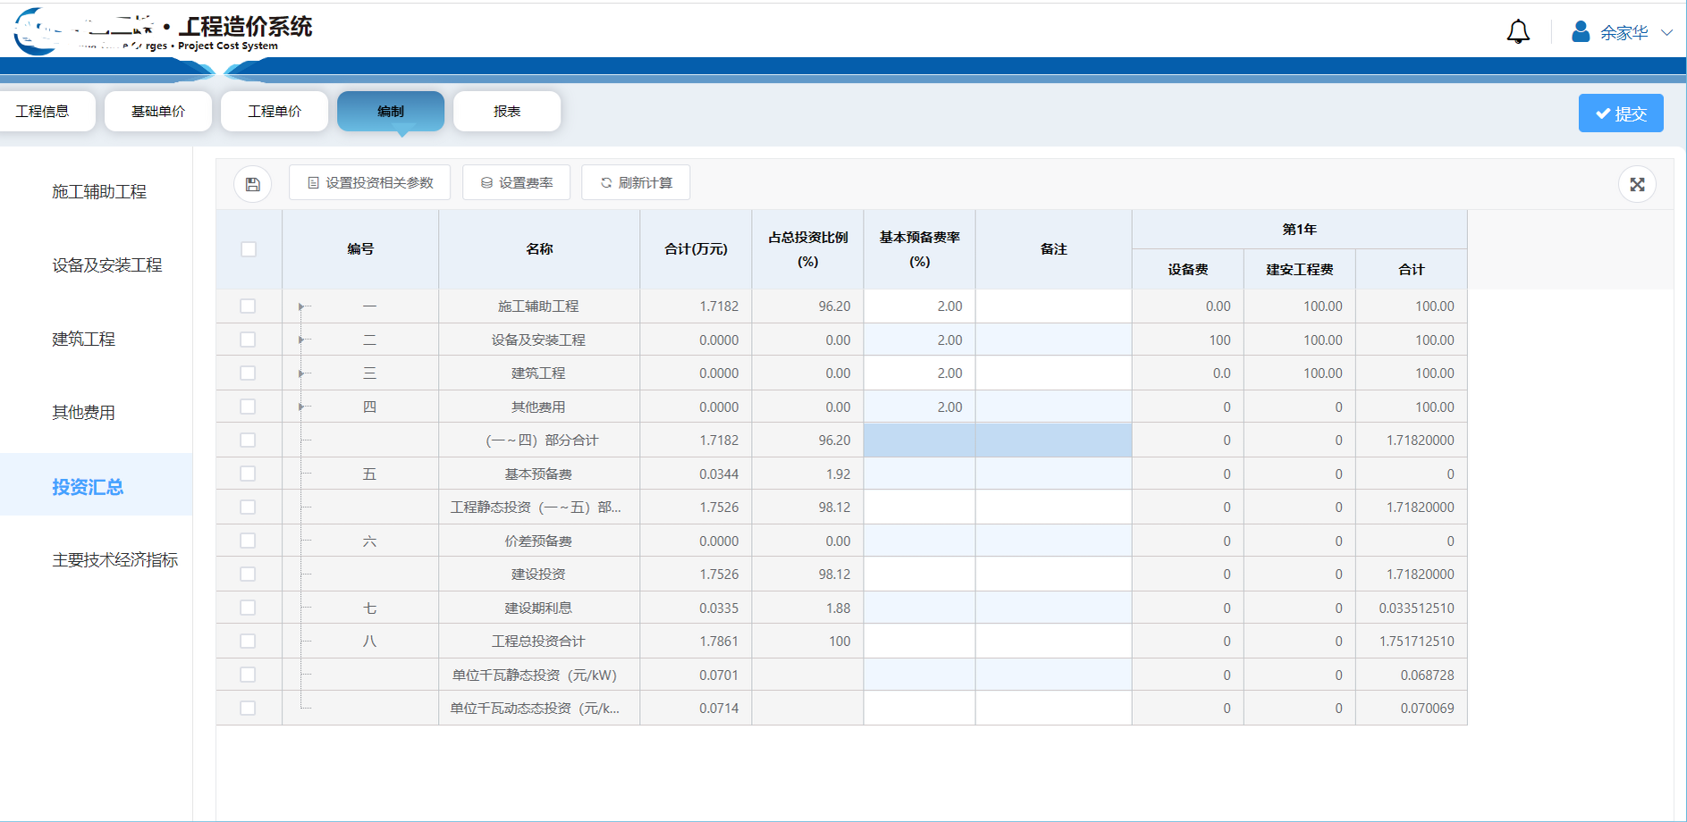Click 设置投资相关参数 button

coord(370,183)
